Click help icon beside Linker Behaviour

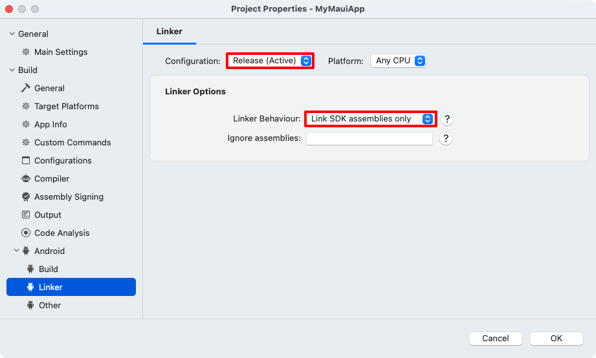click(447, 119)
